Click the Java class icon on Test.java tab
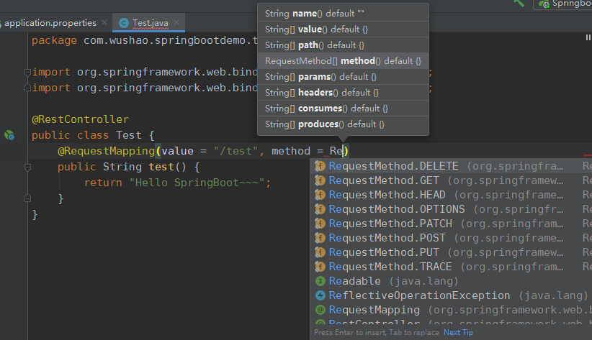This screenshot has width=592, height=340. click(124, 23)
